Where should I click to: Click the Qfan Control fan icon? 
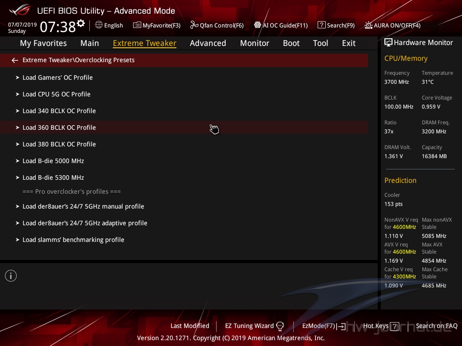point(194,25)
